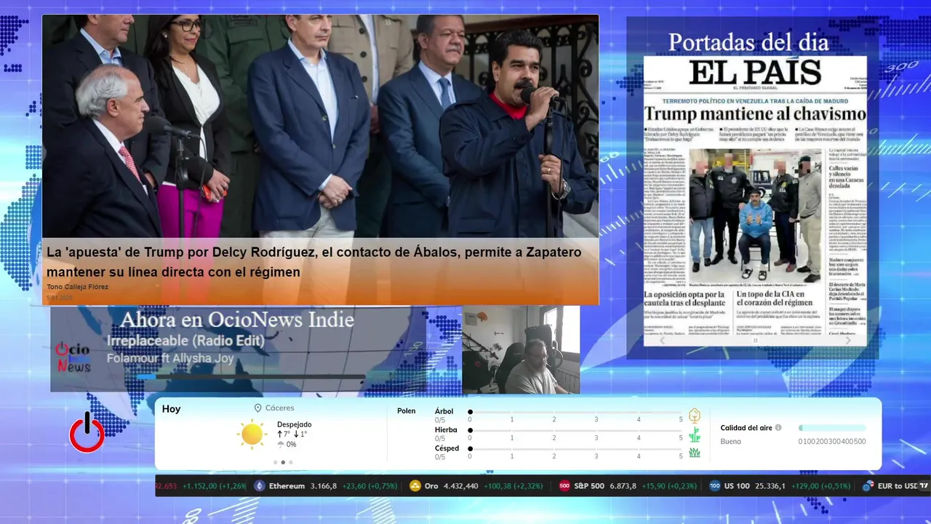Click the 'Hoy' weather heading

tap(172, 409)
